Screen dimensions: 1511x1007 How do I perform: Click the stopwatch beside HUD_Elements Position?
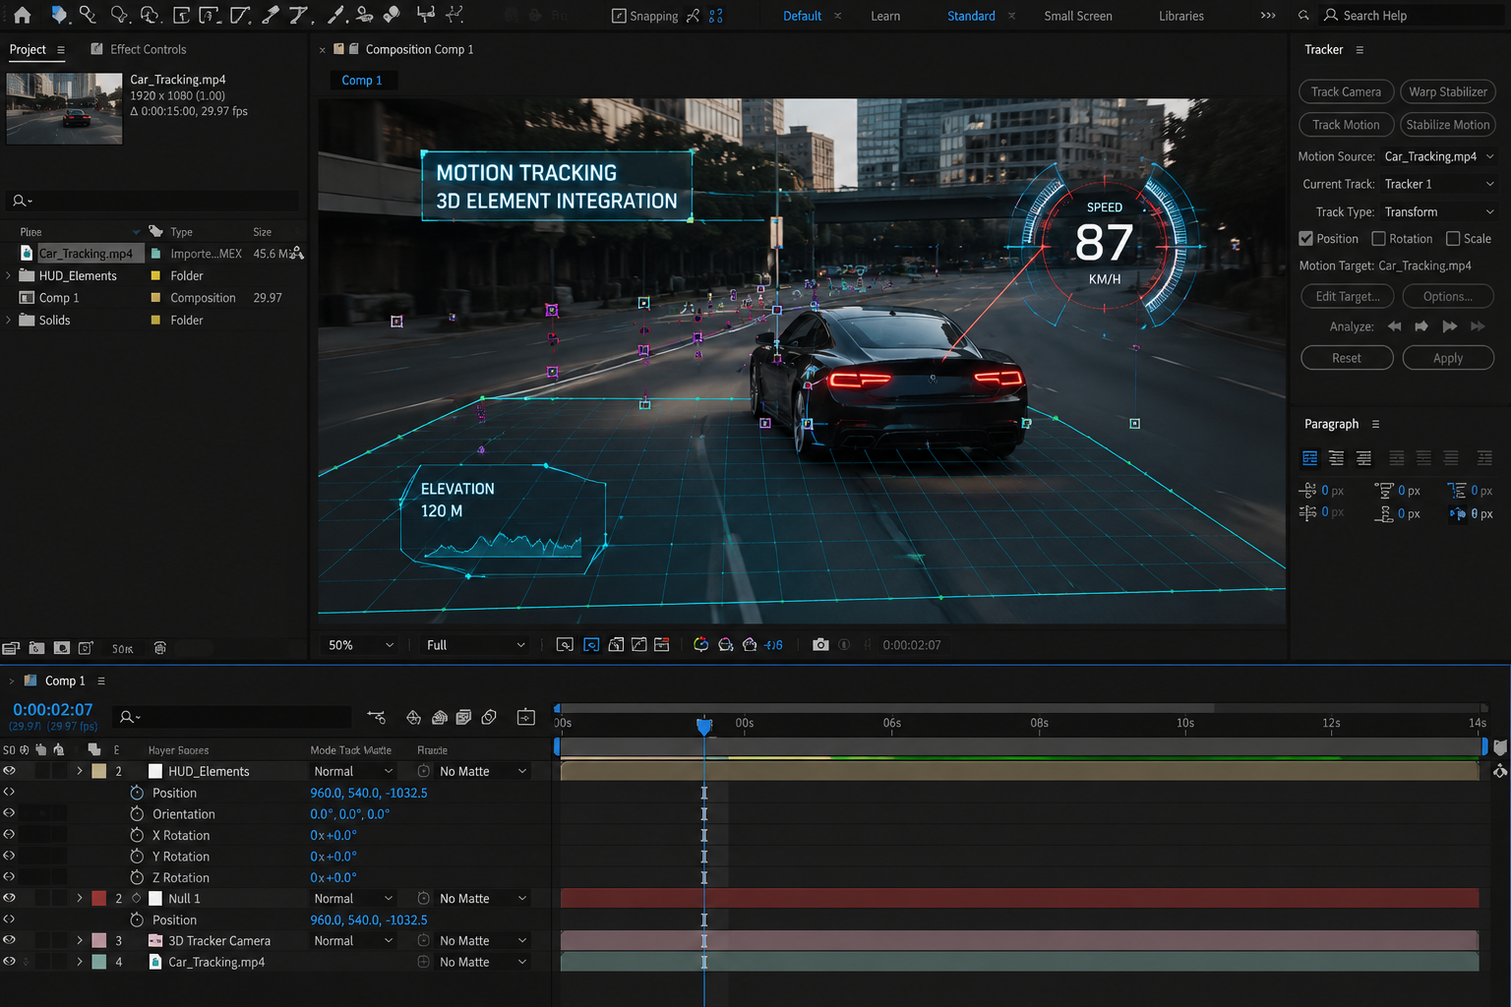point(137,793)
